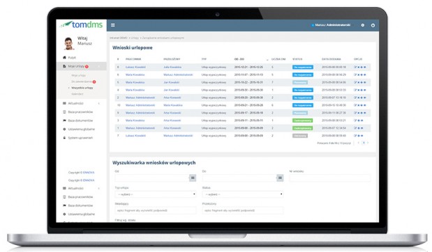
Task: Click the Data dodania column header
Action: click(x=332, y=59)
